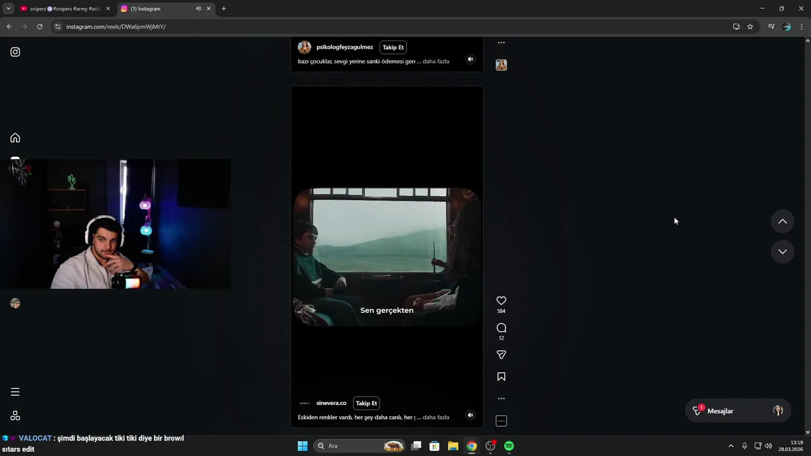Open File Explorer from the taskbar
The height and width of the screenshot is (456, 811).
(x=453, y=446)
